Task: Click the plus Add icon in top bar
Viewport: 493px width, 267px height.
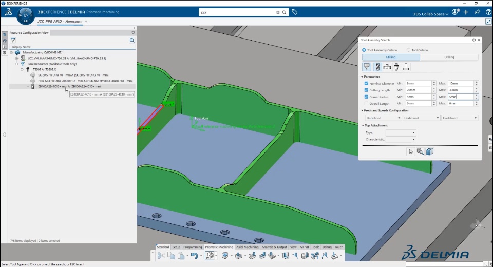Action: [466, 12]
